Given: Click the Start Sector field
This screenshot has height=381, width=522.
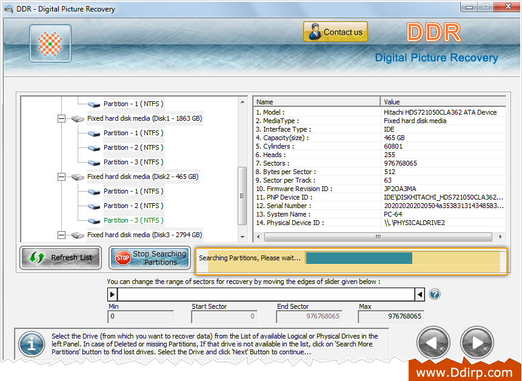Looking at the screenshot, I should coord(224,317).
